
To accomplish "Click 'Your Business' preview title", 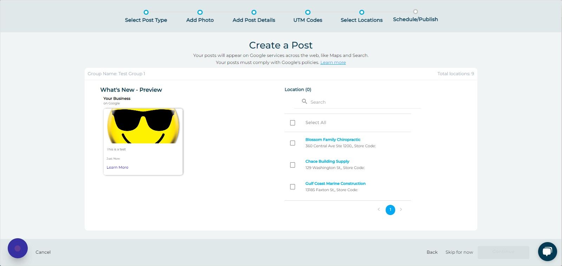I will tap(117, 98).
